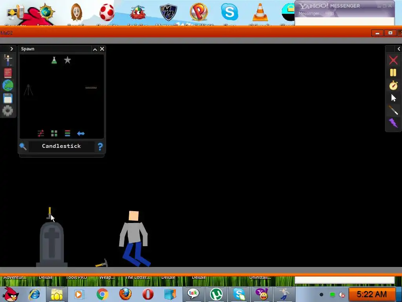
Task: Pause the simulation with the yellow pause button
Action: [x=393, y=73]
